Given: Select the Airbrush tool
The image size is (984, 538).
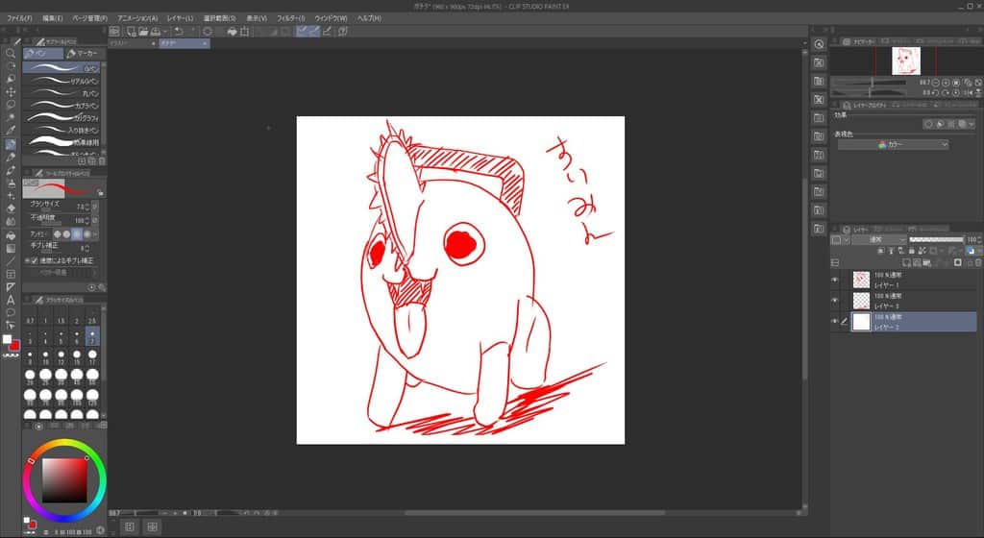Looking at the screenshot, I should point(10,183).
